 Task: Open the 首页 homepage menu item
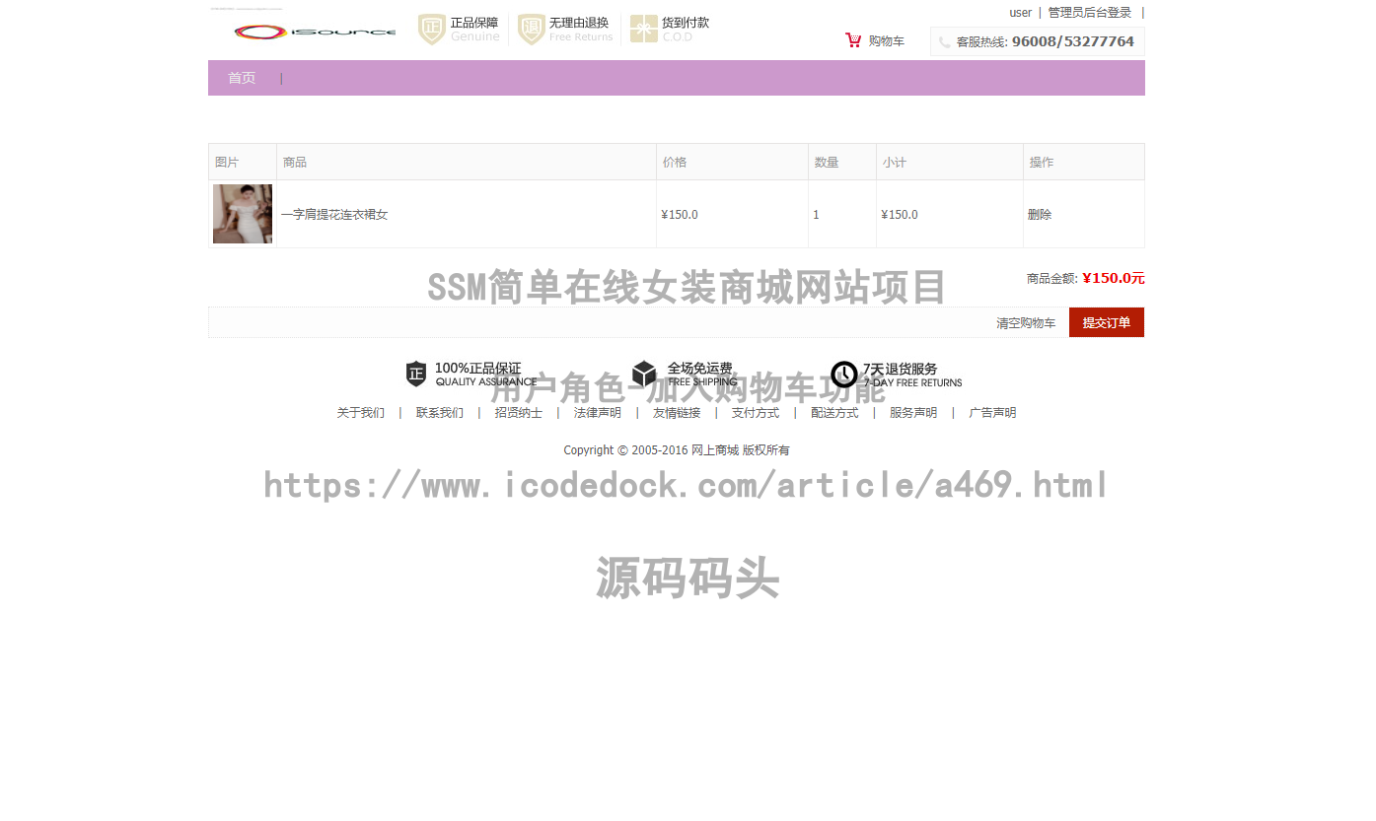click(242, 77)
